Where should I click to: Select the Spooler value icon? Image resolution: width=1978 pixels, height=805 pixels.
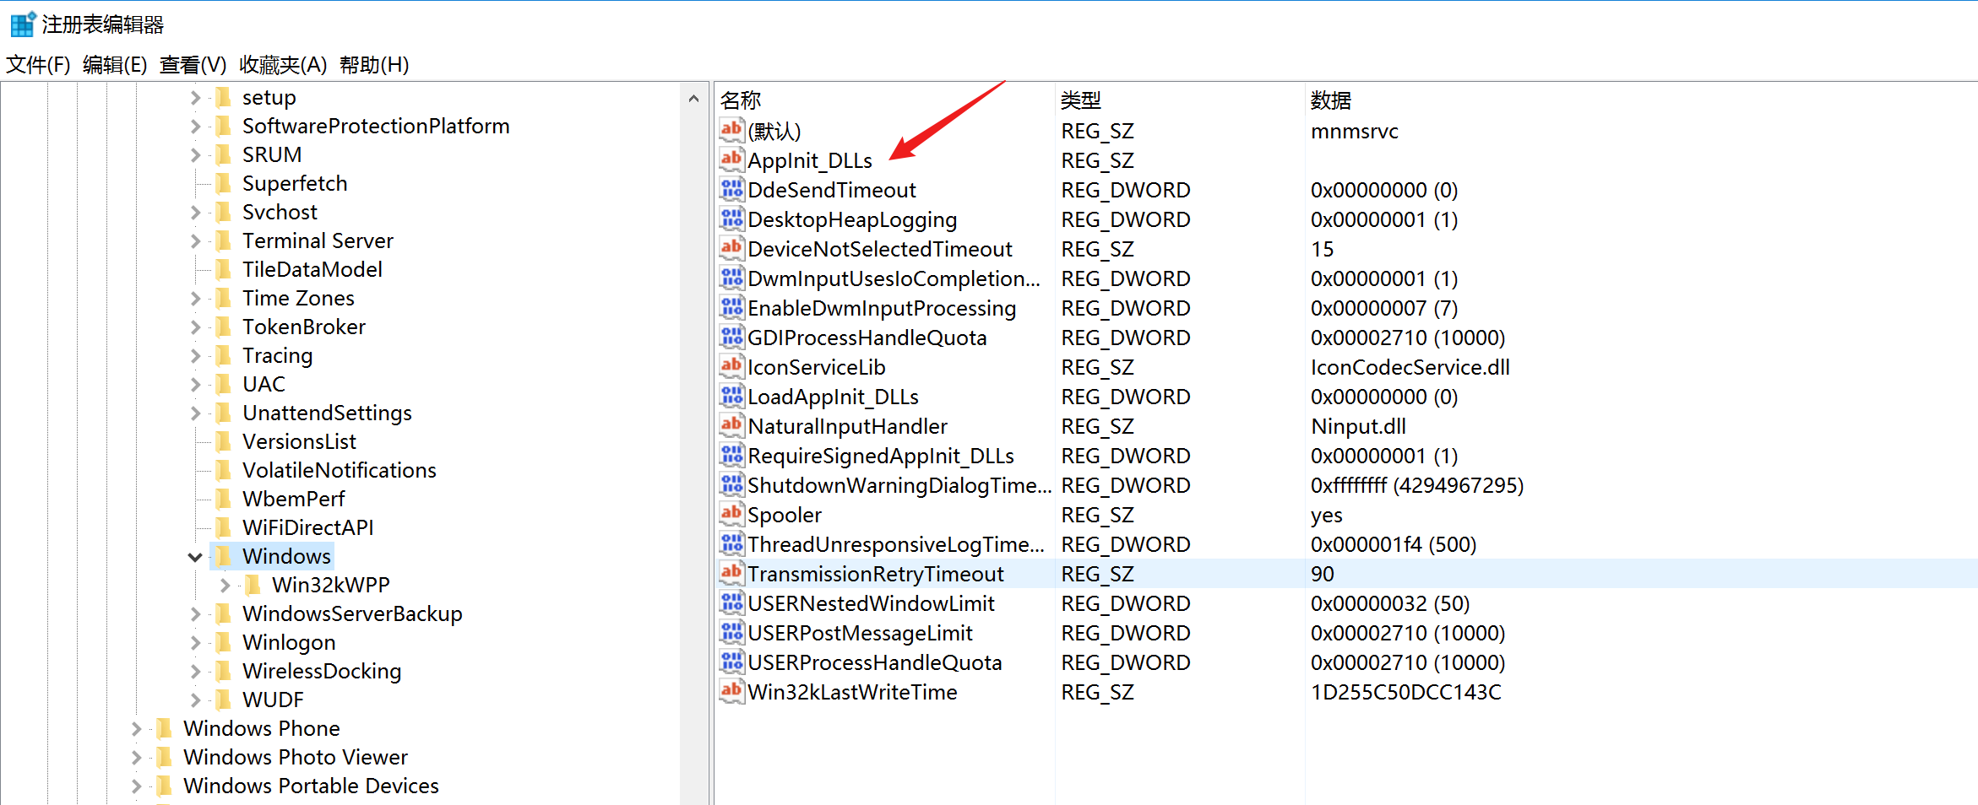[731, 514]
